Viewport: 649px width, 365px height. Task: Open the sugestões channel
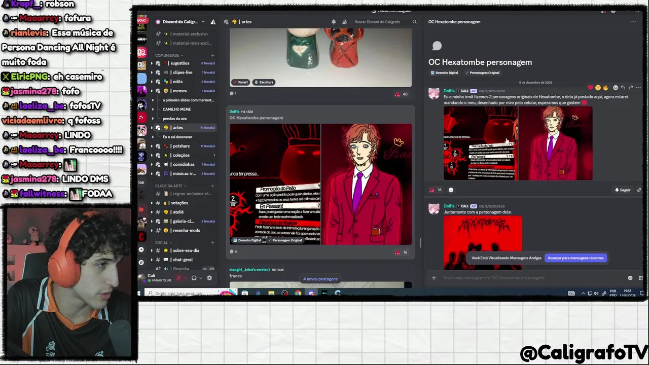coord(185,63)
